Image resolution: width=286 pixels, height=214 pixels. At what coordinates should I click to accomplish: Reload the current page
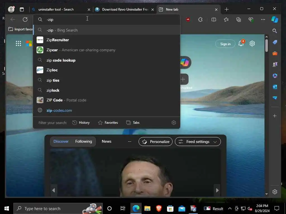click(25, 20)
